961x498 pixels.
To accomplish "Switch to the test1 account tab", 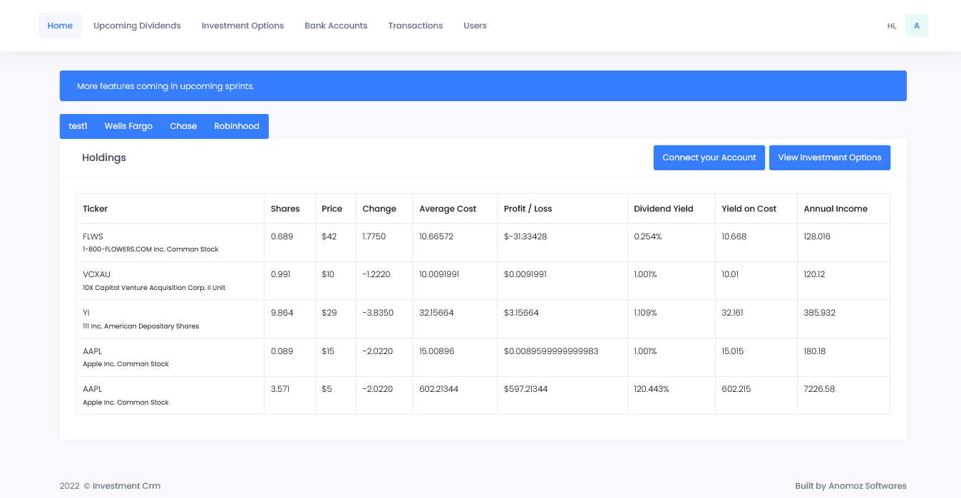I will click(x=78, y=125).
